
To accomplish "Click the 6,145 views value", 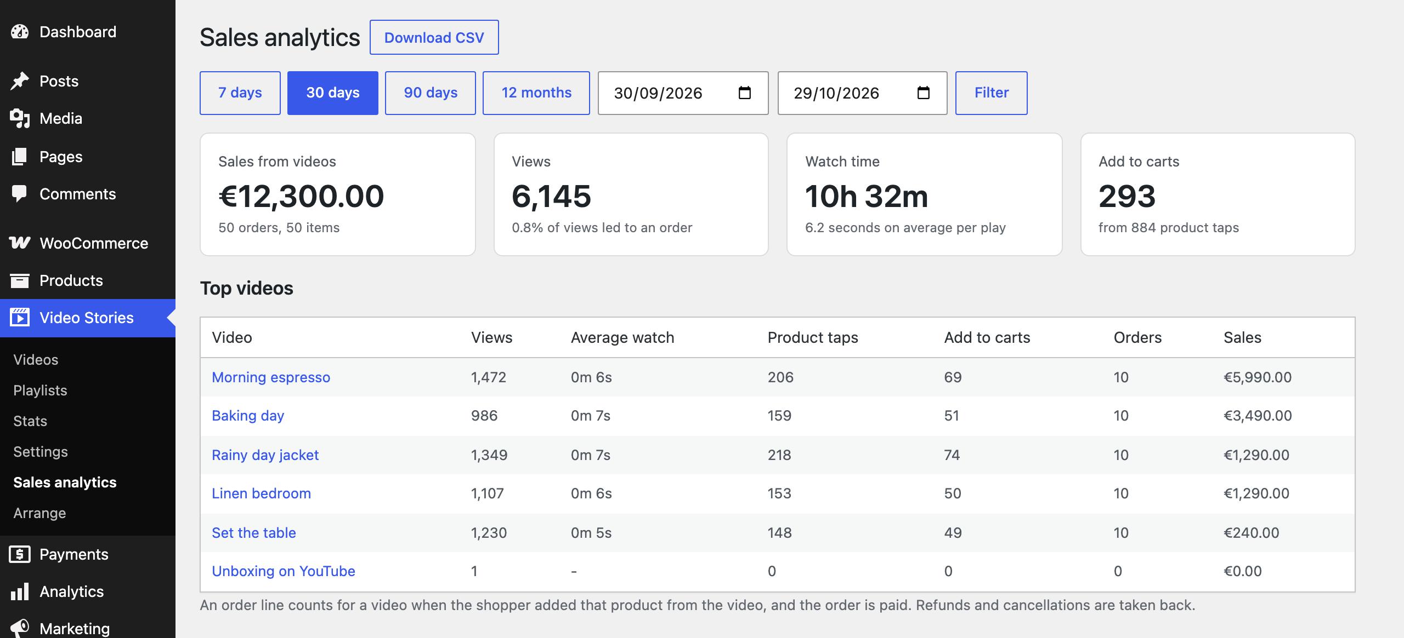I will click(551, 196).
